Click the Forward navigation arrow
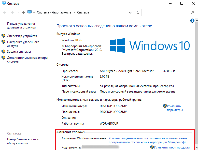This screenshot has width=198, height=150. [x=12, y=12]
